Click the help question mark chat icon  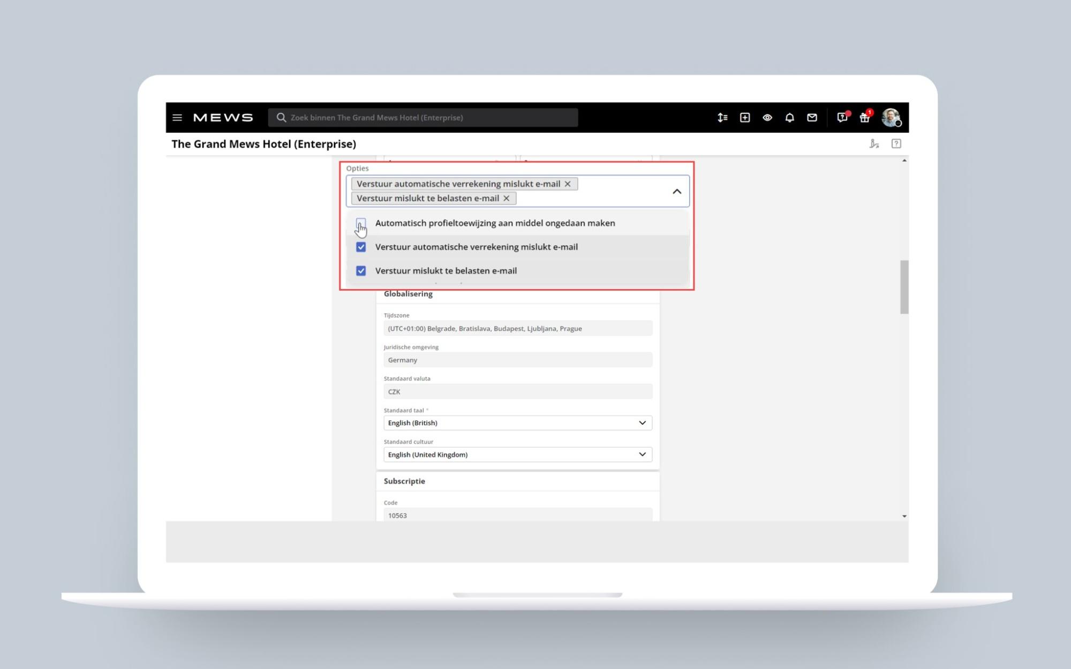point(842,118)
